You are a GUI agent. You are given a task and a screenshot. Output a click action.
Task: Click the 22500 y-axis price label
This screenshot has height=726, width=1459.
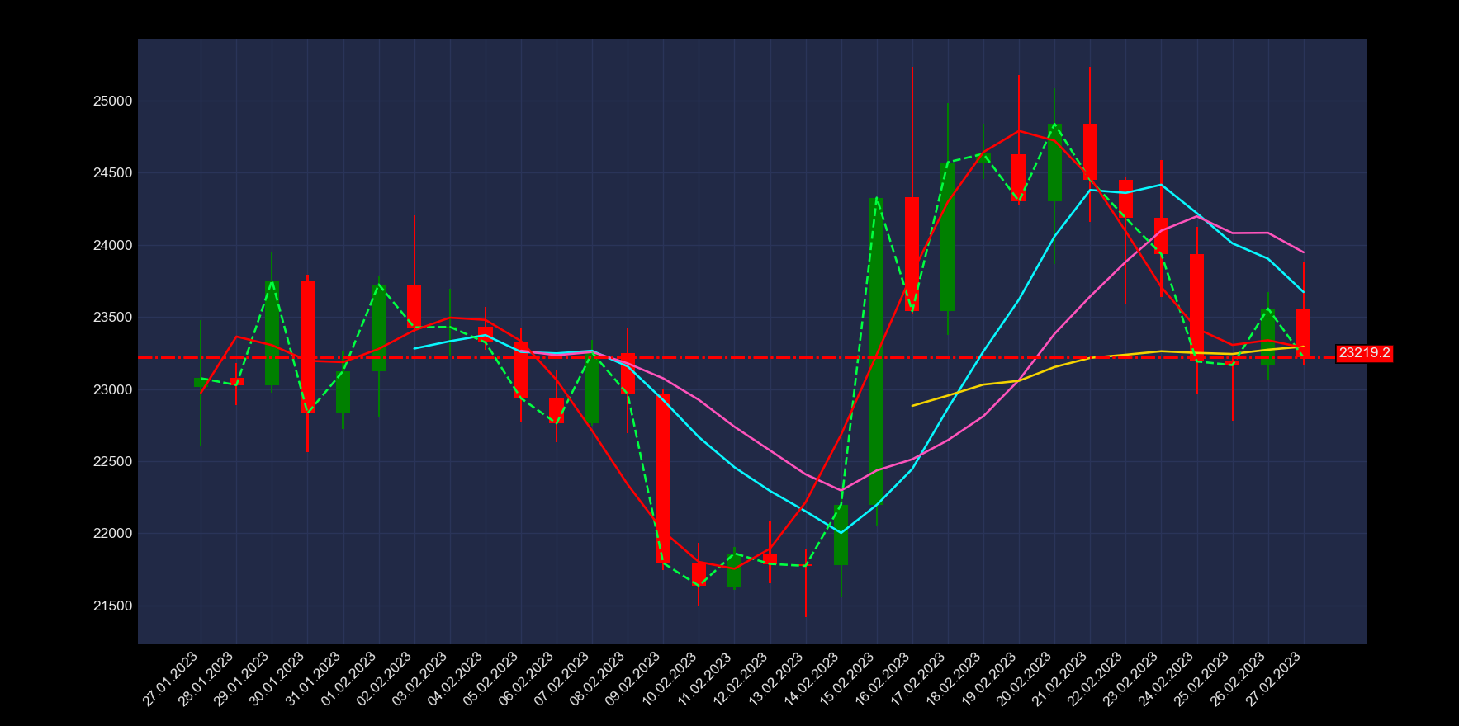click(114, 462)
